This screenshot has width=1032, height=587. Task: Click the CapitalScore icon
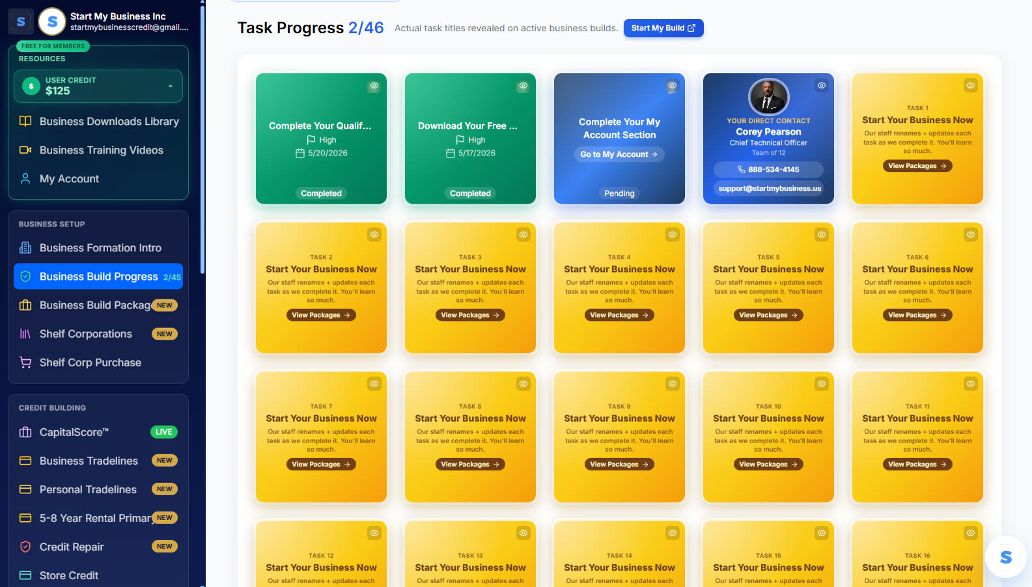coord(25,432)
